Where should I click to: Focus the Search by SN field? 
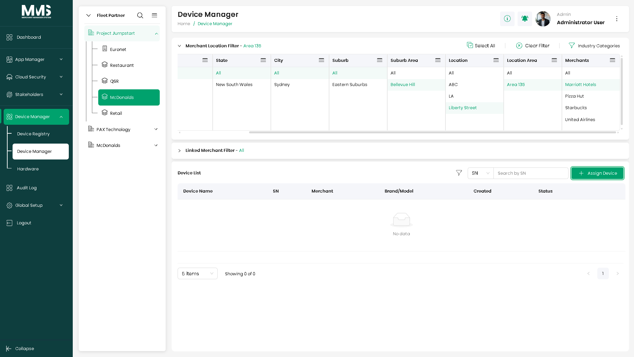tap(531, 173)
